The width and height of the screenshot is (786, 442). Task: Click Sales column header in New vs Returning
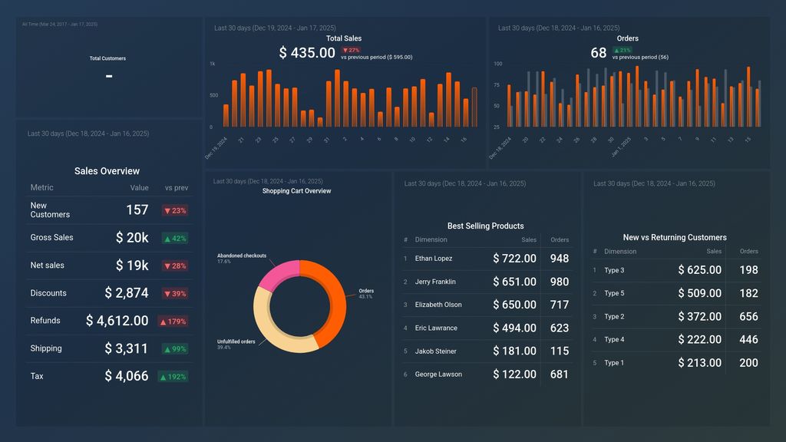(x=714, y=252)
